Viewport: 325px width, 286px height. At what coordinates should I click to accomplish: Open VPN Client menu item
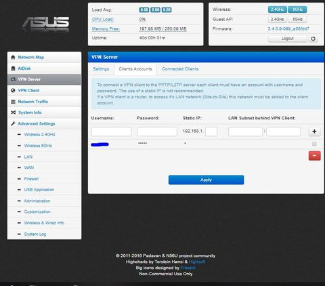pos(44,90)
